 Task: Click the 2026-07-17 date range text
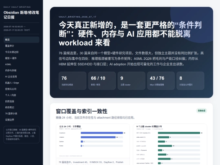(x=17, y=29)
